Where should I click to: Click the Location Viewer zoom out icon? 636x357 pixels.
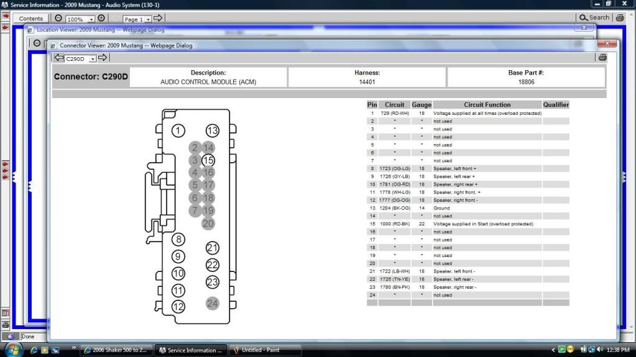[37, 43]
